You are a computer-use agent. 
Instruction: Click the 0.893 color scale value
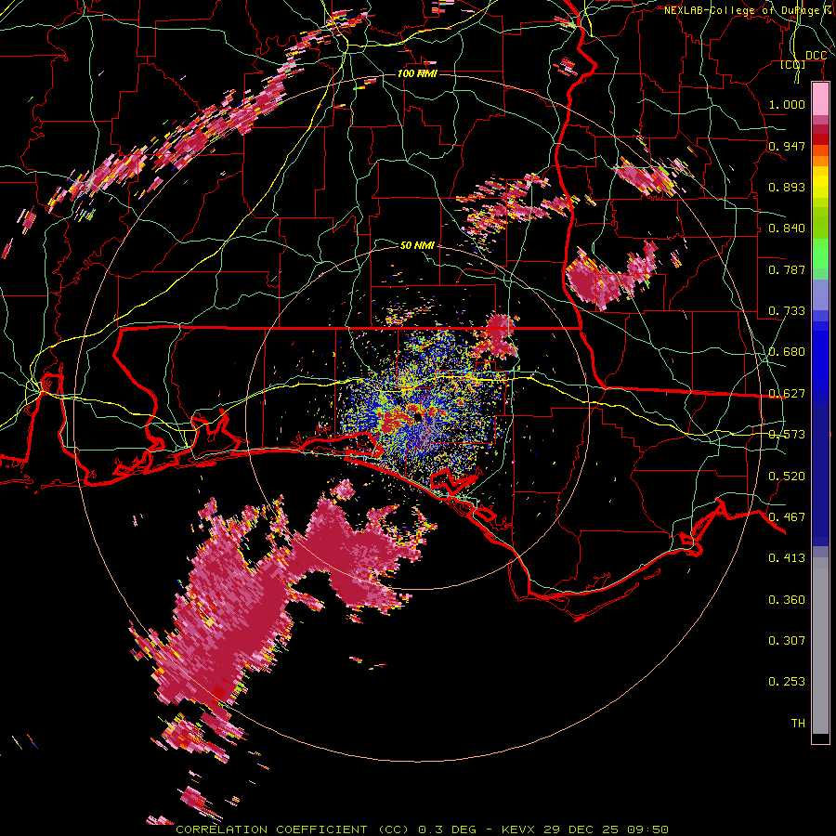787,187
